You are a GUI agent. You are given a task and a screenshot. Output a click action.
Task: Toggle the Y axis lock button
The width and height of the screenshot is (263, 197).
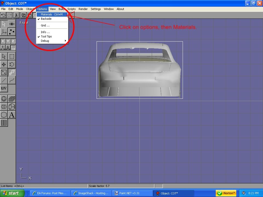(8, 41)
